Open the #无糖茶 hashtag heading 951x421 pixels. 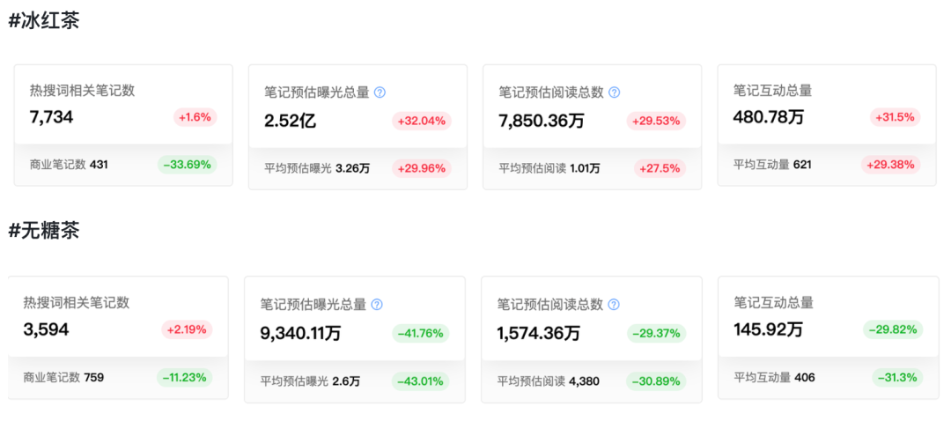[44, 231]
